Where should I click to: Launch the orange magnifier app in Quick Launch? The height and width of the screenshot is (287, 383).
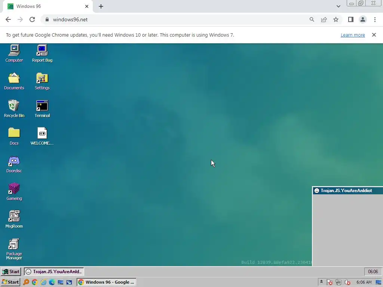(26, 282)
